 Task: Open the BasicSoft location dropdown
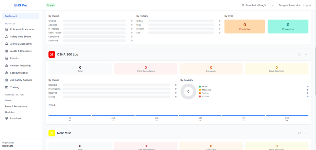258,5
